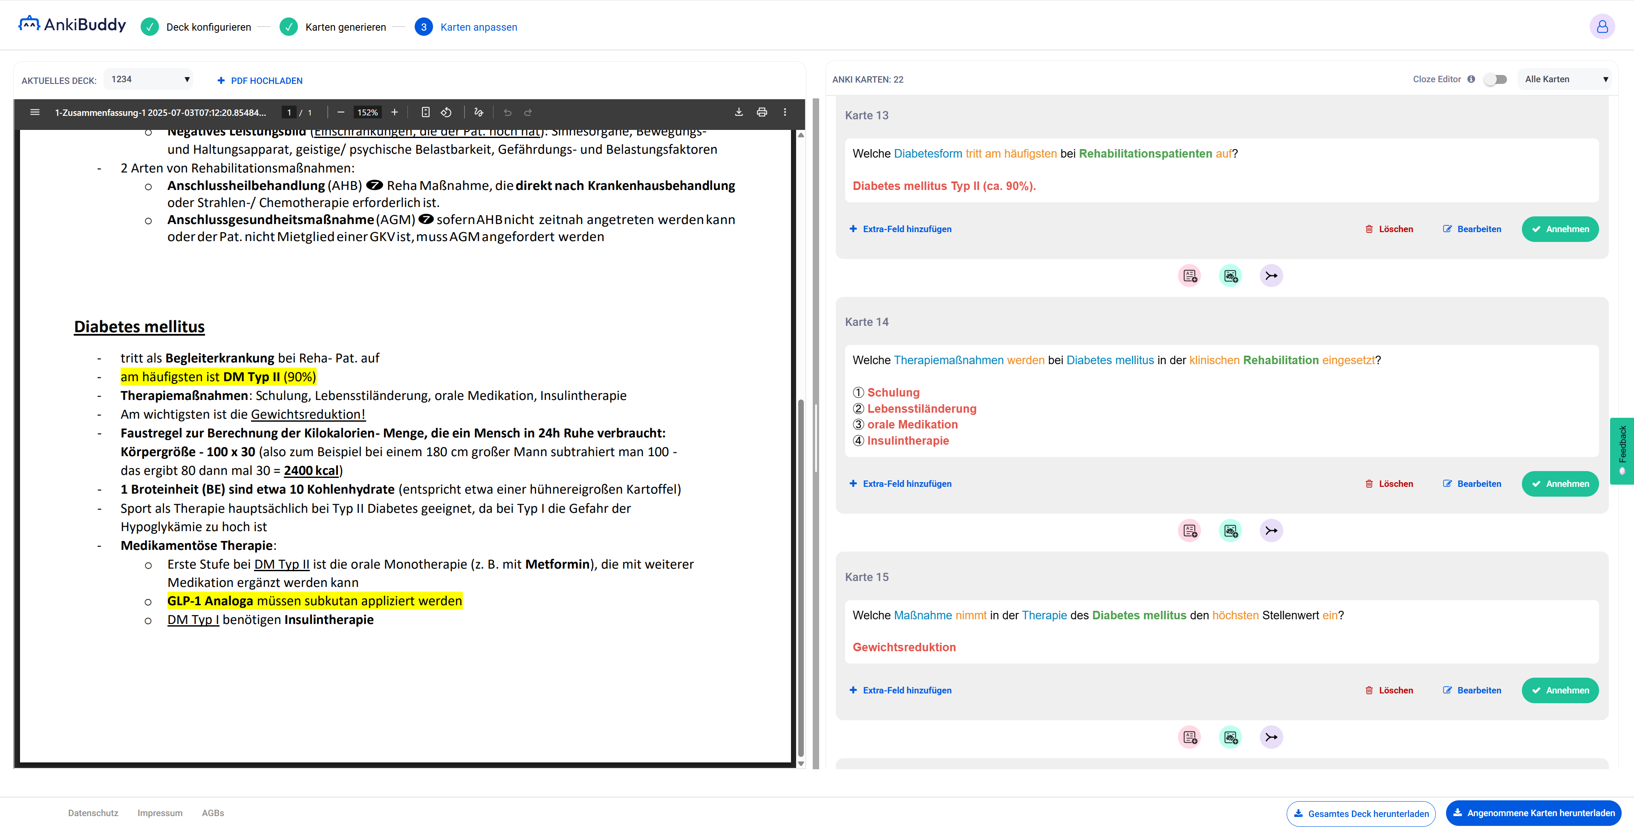The image size is (1634, 831).
Task: Print the PDF document
Action: [x=762, y=112]
